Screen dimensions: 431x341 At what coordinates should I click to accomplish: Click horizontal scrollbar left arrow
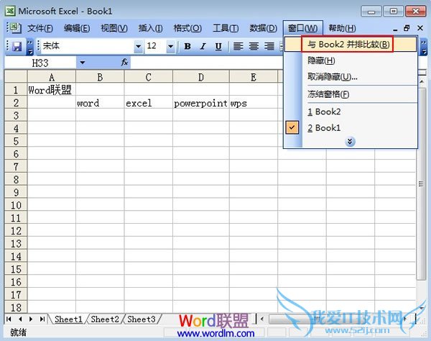[x=262, y=319]
